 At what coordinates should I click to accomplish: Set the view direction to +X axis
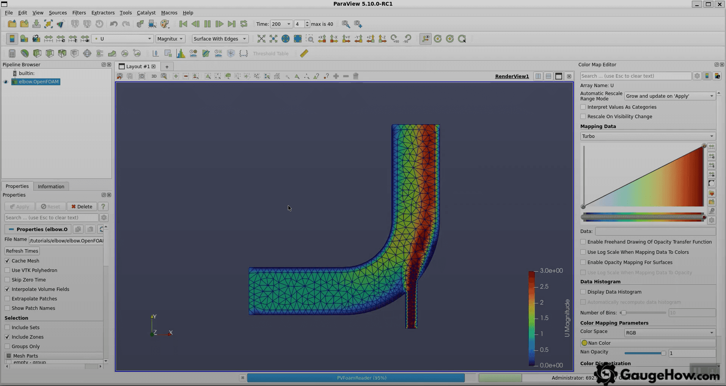[322, 38]
